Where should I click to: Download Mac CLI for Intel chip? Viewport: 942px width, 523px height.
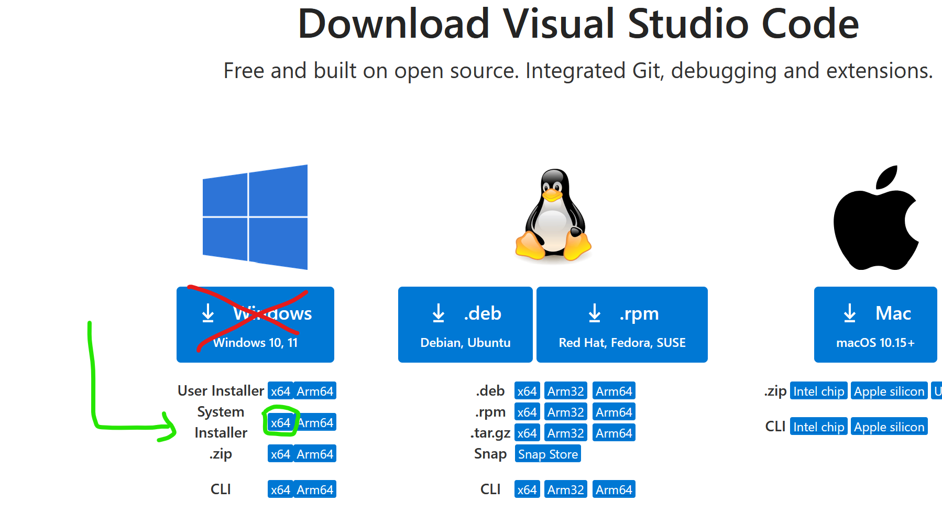click(819, 427)
